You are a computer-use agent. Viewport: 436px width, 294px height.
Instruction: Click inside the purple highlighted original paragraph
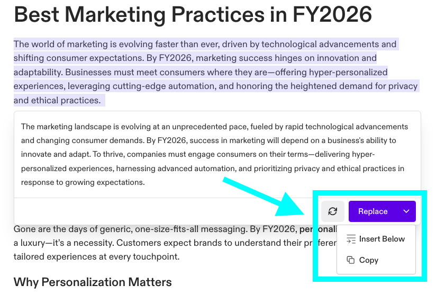215,72
